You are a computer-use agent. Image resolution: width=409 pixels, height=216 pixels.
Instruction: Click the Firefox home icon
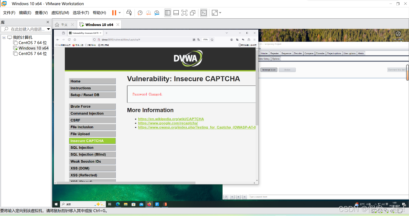75,40
